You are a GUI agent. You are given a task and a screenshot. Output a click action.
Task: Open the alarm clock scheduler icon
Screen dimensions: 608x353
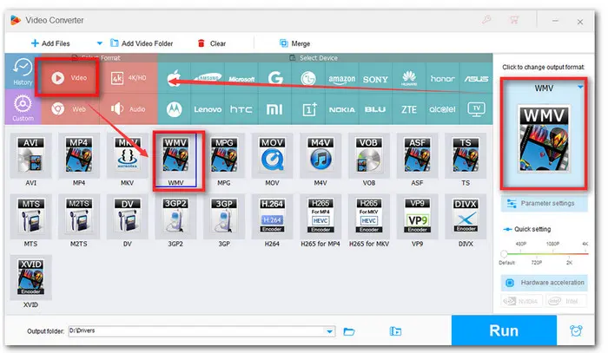[575, 330]
